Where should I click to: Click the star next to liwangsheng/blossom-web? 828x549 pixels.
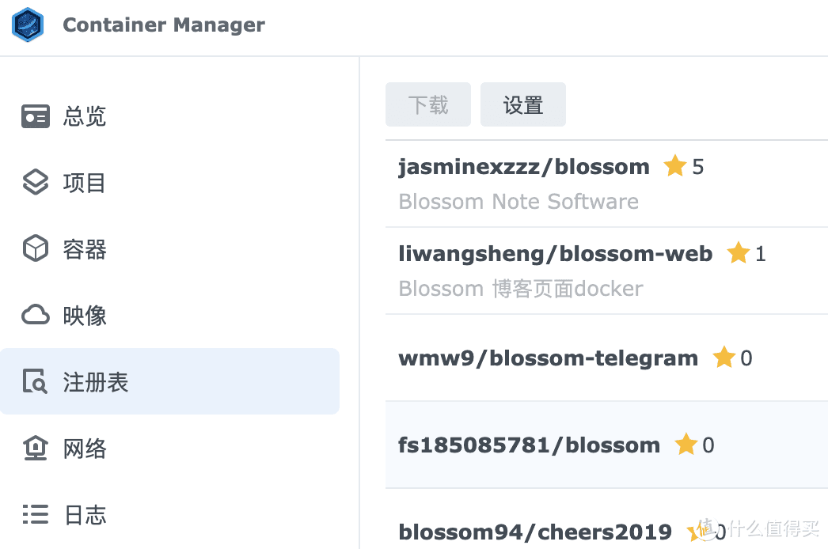tap(738, 253)
